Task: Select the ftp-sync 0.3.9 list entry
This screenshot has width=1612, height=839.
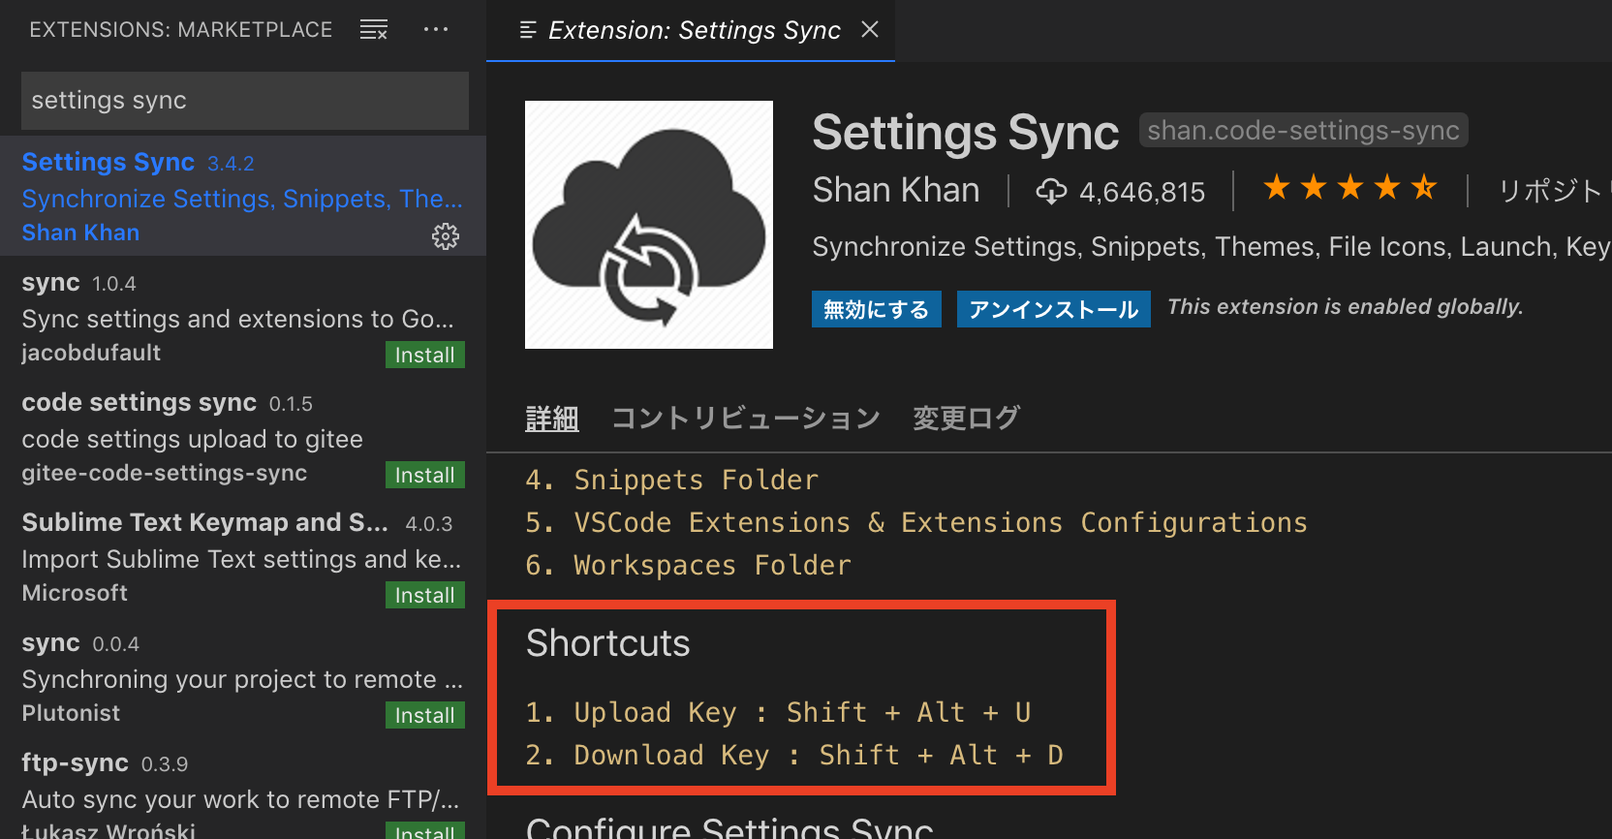Action: pyautogui.click(x=243, y=788)
